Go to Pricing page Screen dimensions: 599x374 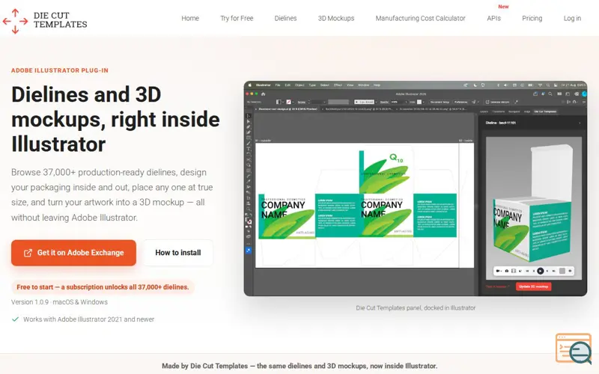pyautogui.click(x=532, y=18)
